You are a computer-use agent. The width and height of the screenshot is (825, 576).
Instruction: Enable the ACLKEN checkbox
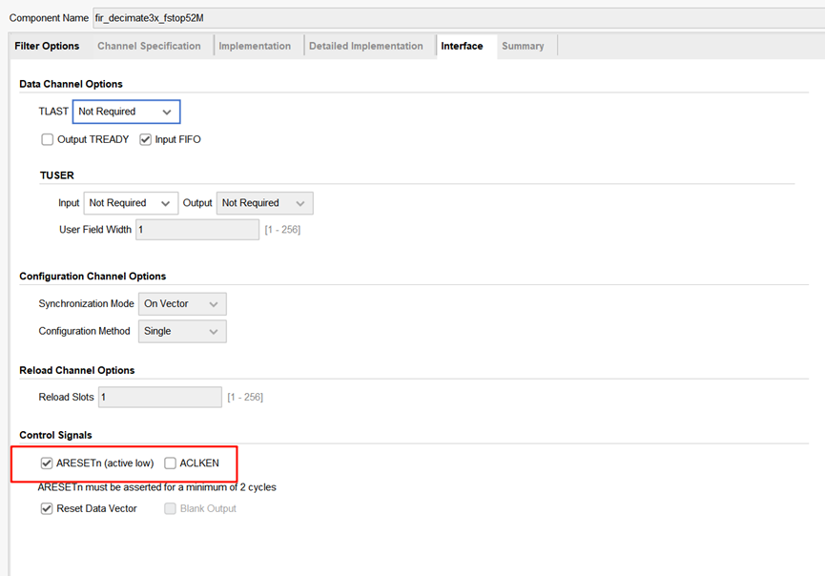click(170, 463)
